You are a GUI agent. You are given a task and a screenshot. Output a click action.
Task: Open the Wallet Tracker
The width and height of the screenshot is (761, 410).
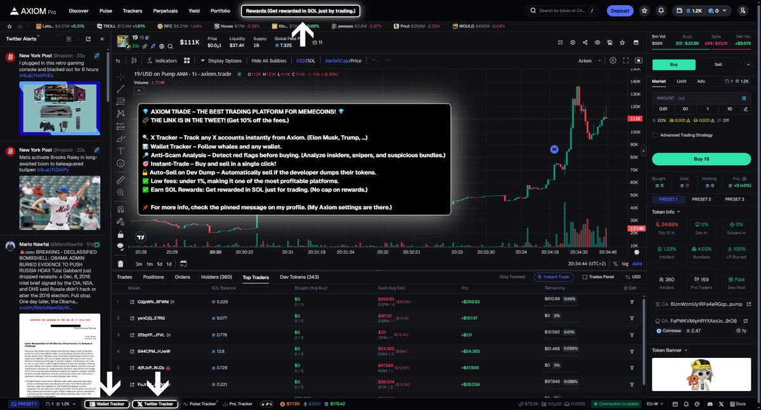[x=107, y=404]
